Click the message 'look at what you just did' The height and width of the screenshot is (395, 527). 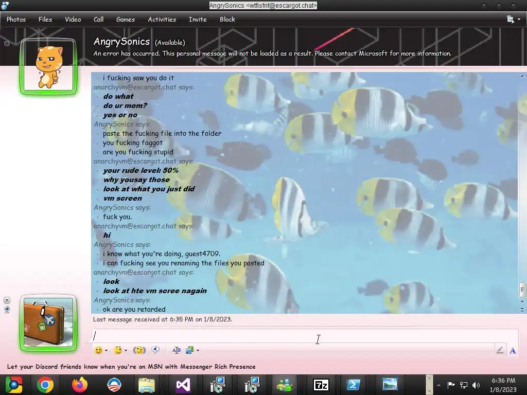[x=149, y=189]
